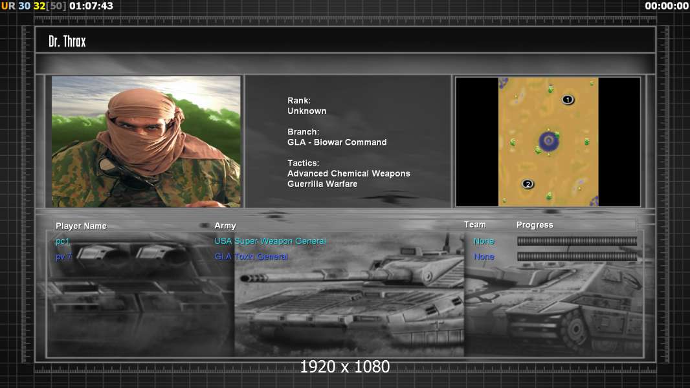Screen dimensions: 690x388
Task: Click the 'Player Name' column header
Action: tap(81, 226)
